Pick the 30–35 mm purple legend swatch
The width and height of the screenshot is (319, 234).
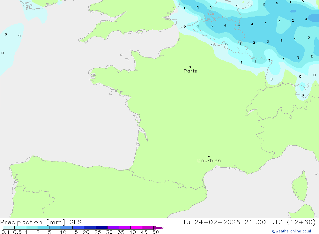(x=113, y=228)
